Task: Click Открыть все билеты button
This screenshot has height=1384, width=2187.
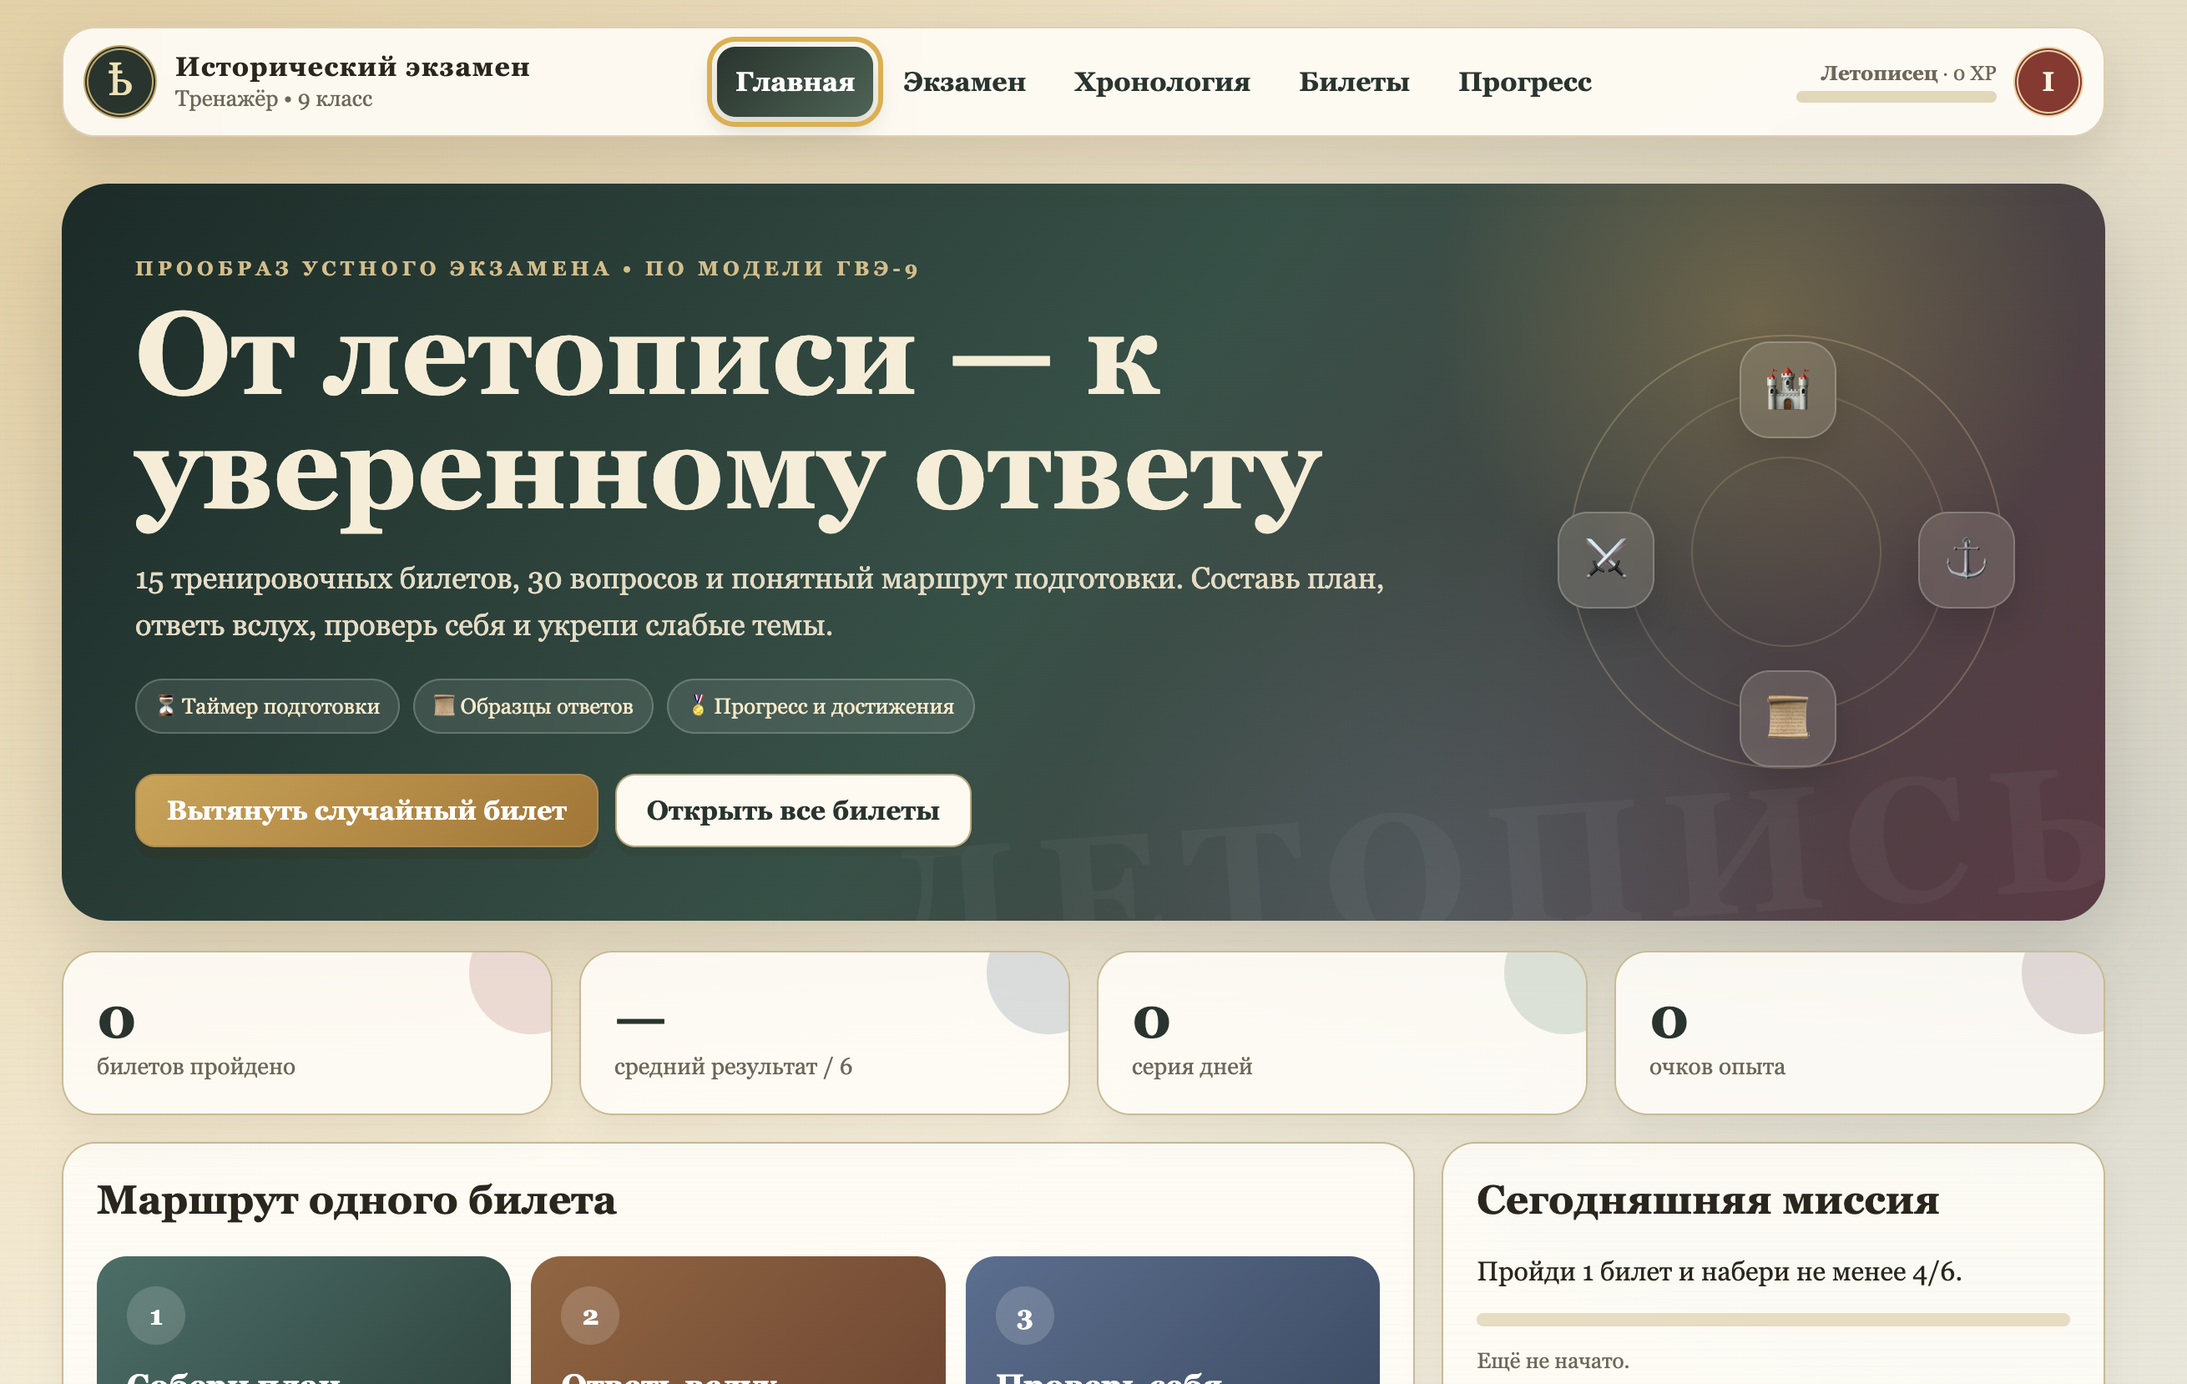Action: tap(793, 810)
